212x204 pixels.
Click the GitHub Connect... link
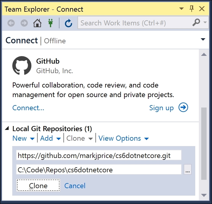[28, 108]
